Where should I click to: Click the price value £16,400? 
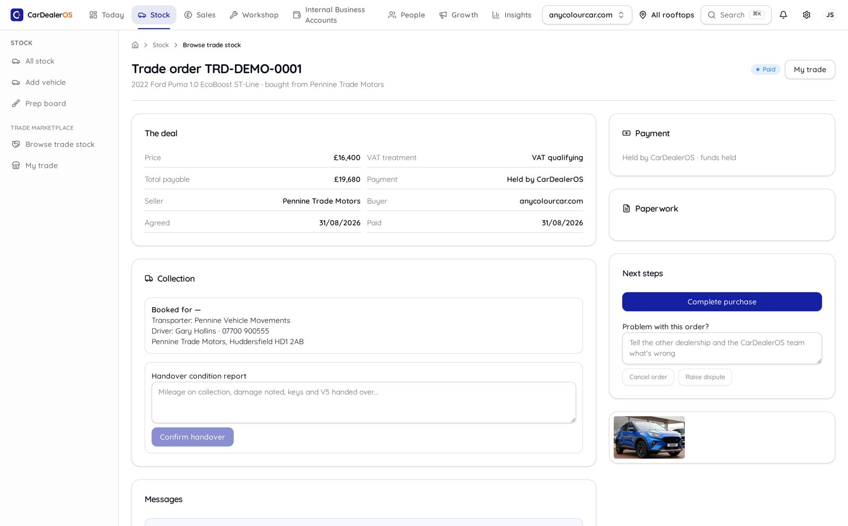pos(347,157)
